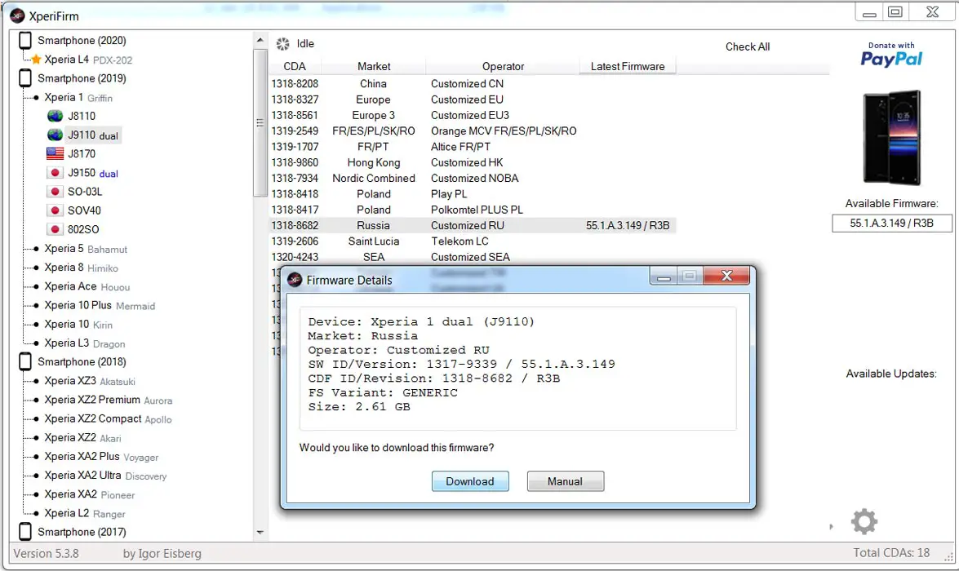Click the Smartphone (2018) phone icon
959x571 pixels.
pos(25,362)
